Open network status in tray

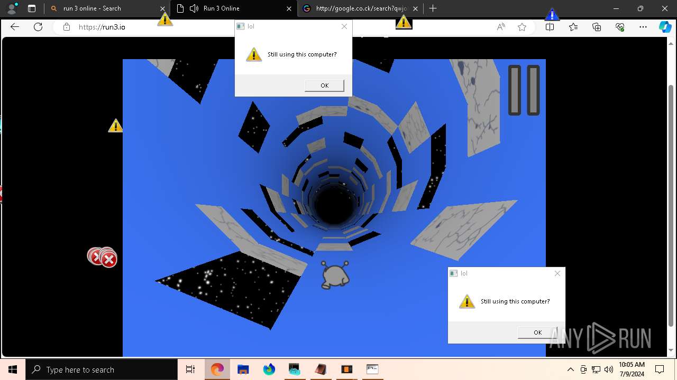click(596, 369)
